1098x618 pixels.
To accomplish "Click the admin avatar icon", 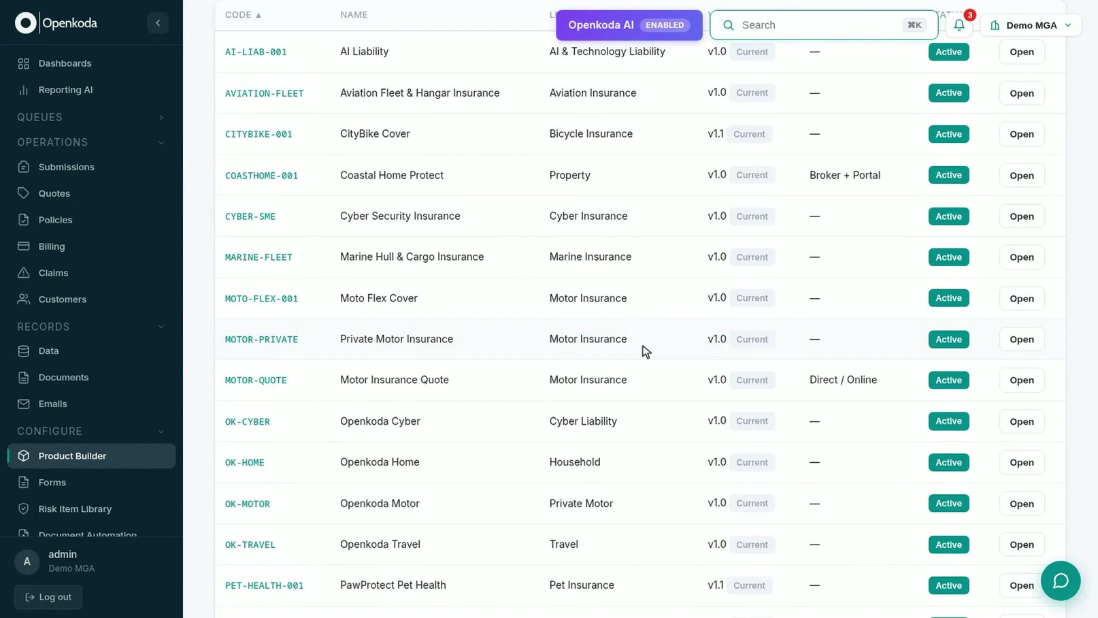I will 27,562.
